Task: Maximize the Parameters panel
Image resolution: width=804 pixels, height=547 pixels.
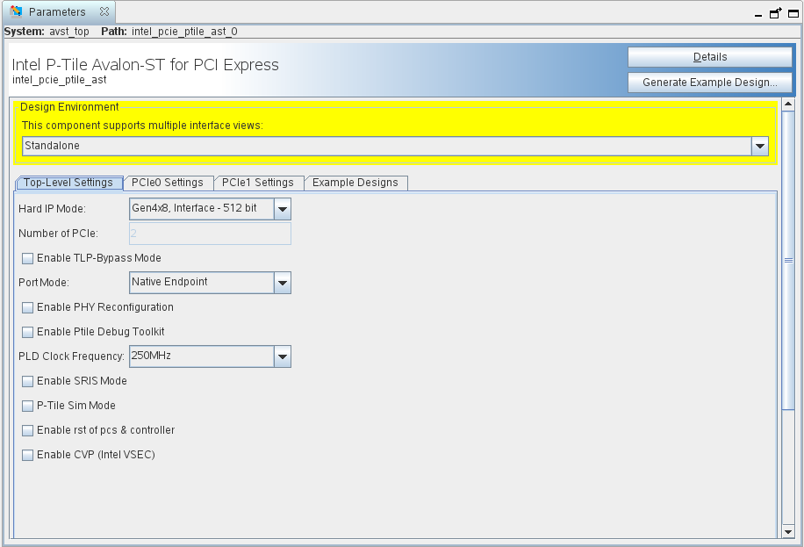Action: click(793, 14)
